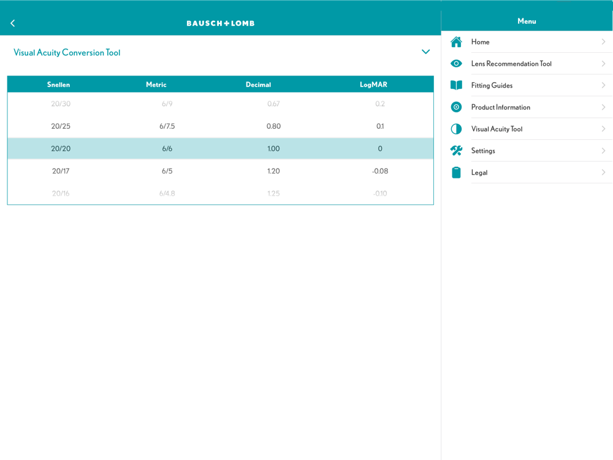
Task: Click the Home house icon
Action: point(456,42)
